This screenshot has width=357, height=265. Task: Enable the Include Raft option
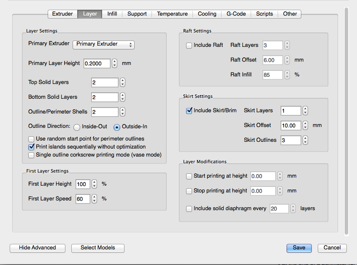(189, 45)
